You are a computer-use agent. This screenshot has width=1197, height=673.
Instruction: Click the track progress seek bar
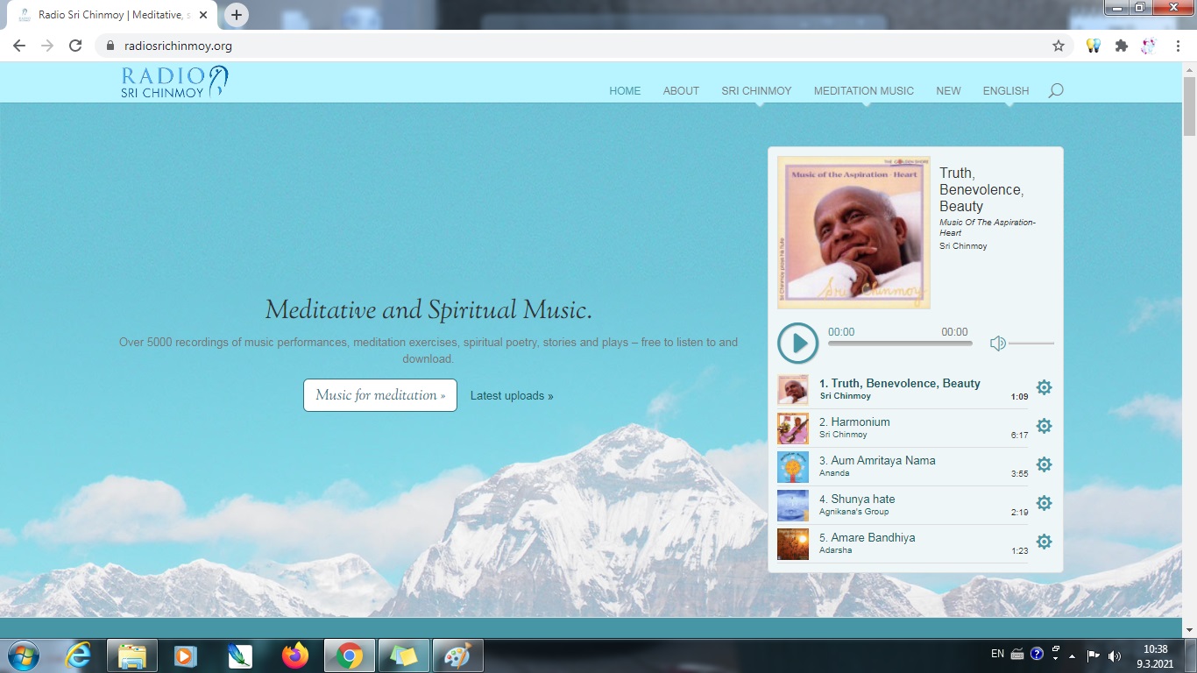pos(900,344)
